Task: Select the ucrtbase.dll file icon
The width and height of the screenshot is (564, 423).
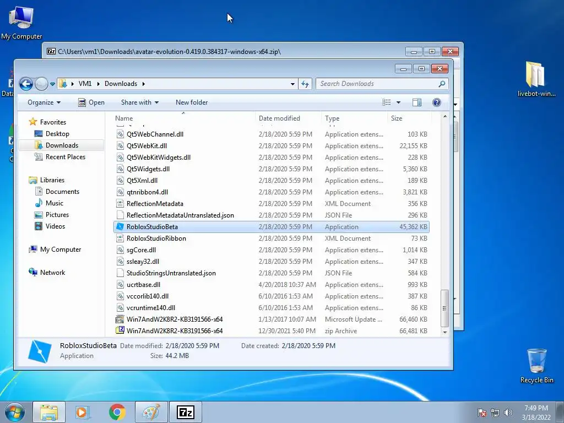Action: (x=120, y=285)
